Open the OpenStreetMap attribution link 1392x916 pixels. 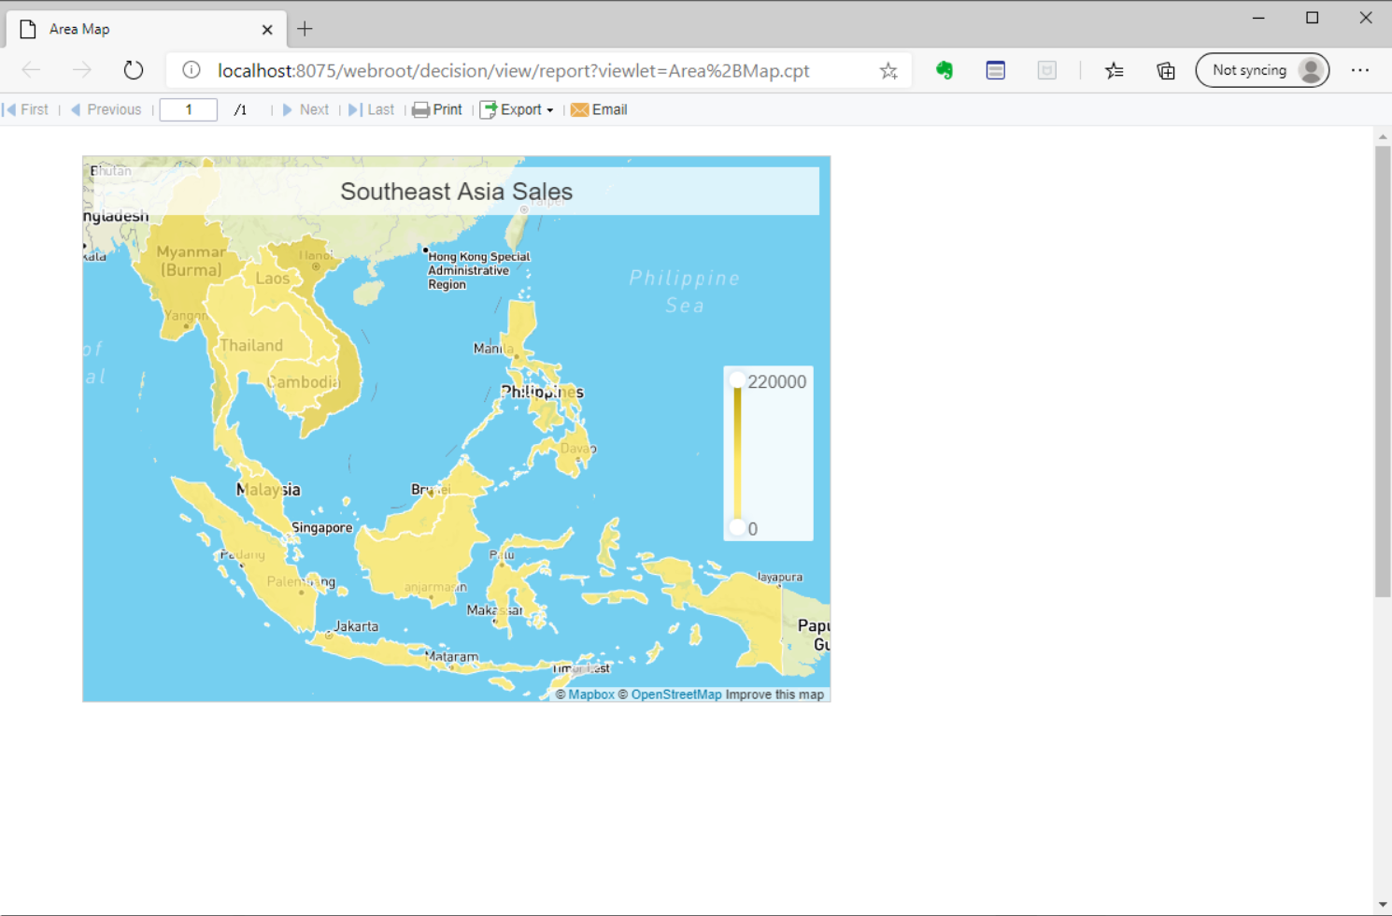[x=676, y=694]
